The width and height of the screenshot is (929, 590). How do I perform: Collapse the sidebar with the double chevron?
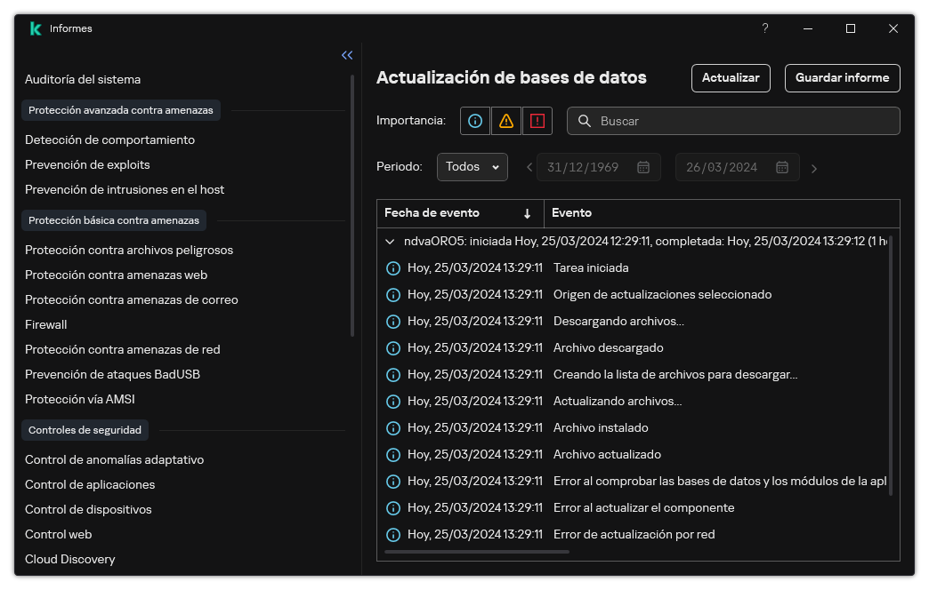347,55
